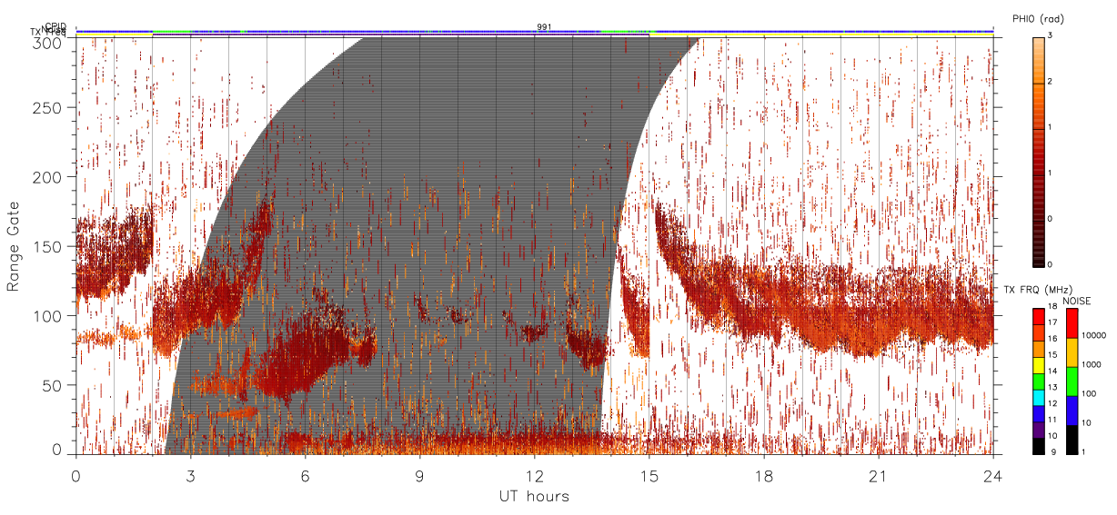The width and height of the screenshot is (1117, 515).
Task: Pick the black 9-10 MHz frequency swatch
Action: [1037, 446]
